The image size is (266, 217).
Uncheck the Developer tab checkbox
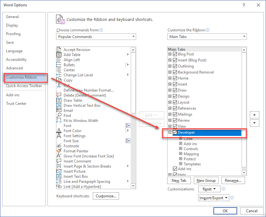(175, 132)
